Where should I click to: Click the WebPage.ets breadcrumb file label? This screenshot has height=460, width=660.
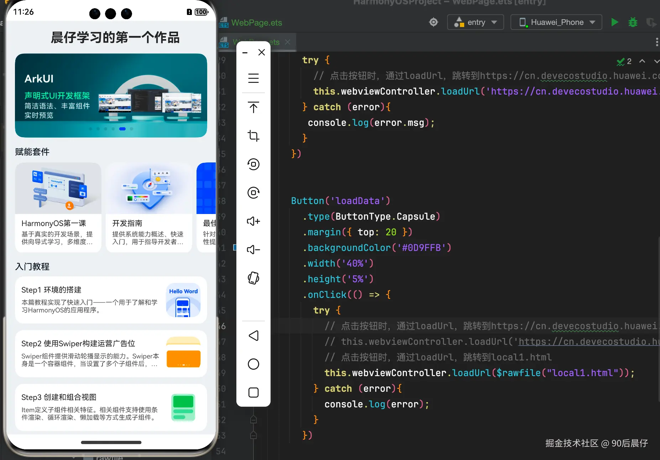tap(256, 23)
